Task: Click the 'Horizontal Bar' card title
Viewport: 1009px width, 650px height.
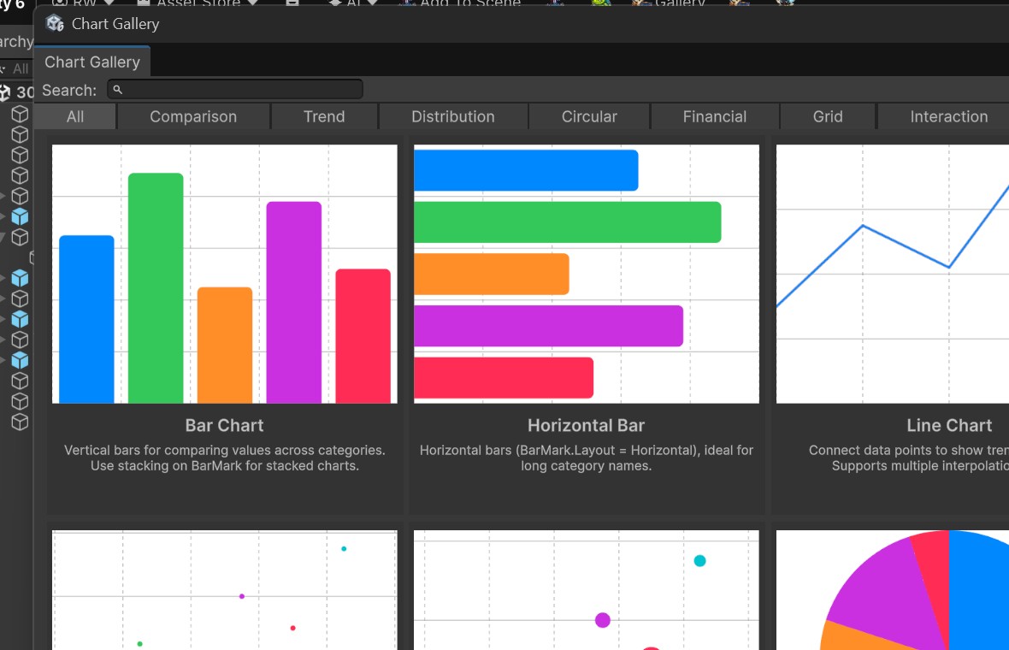Action: pos(587,425)
